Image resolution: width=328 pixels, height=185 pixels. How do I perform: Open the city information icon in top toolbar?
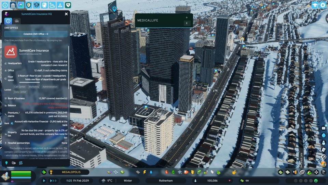[5, 5]
